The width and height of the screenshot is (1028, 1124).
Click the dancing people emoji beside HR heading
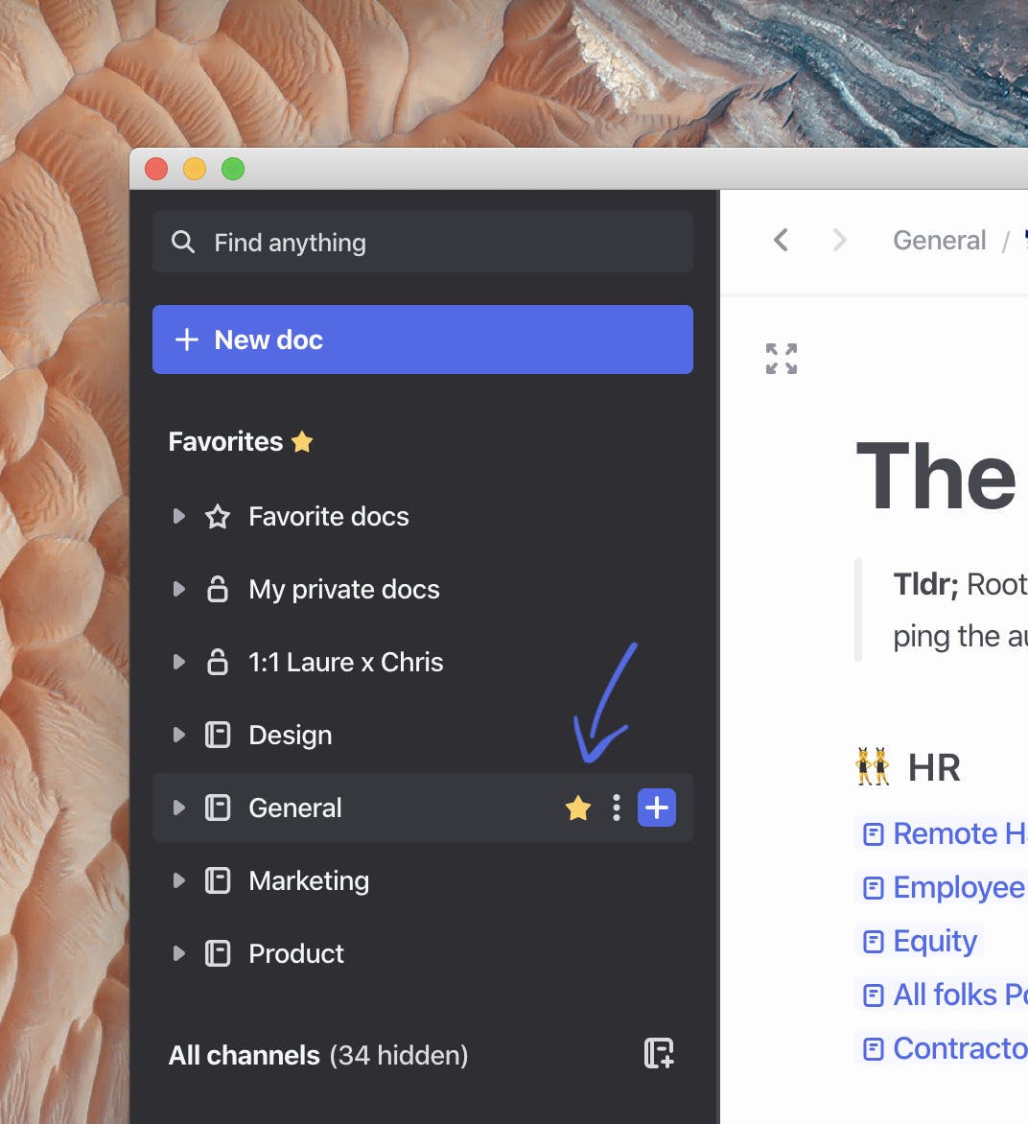[x=872, y=766]
